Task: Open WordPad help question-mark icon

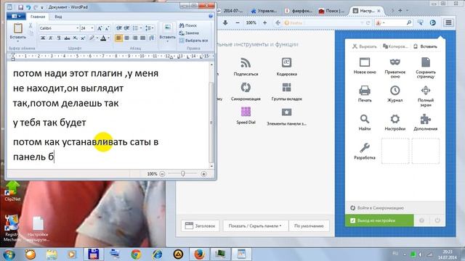Action: click(x=211, y=16)
